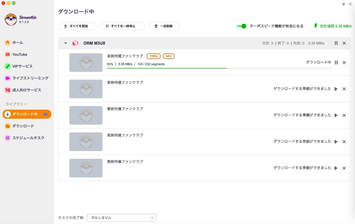Close the DRM M3U8 group
This screenshot has width=355, height=224.
[344, 43]
